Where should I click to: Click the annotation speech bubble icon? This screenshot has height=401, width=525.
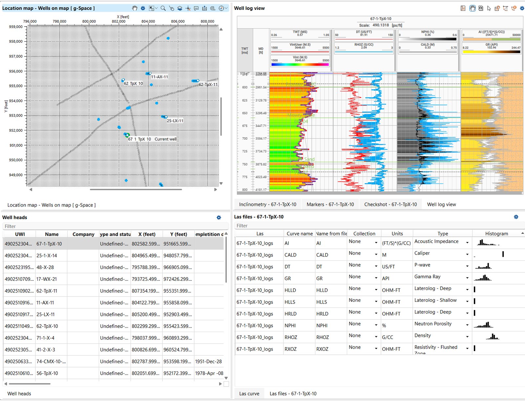pyautogui.click(x=196, y=8)
